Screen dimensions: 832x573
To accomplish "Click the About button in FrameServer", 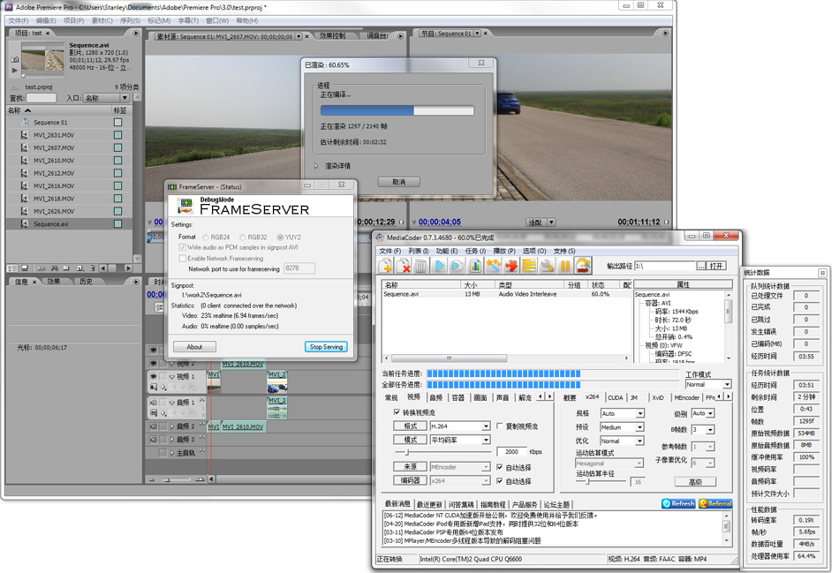I will [x=194, y=346].
